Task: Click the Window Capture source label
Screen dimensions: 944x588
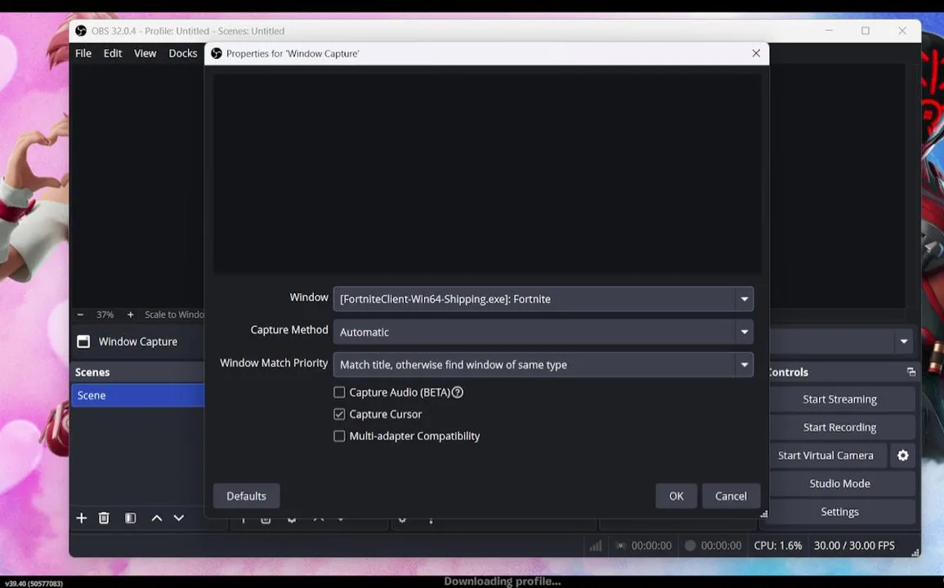Action: [x=138, y=342]
